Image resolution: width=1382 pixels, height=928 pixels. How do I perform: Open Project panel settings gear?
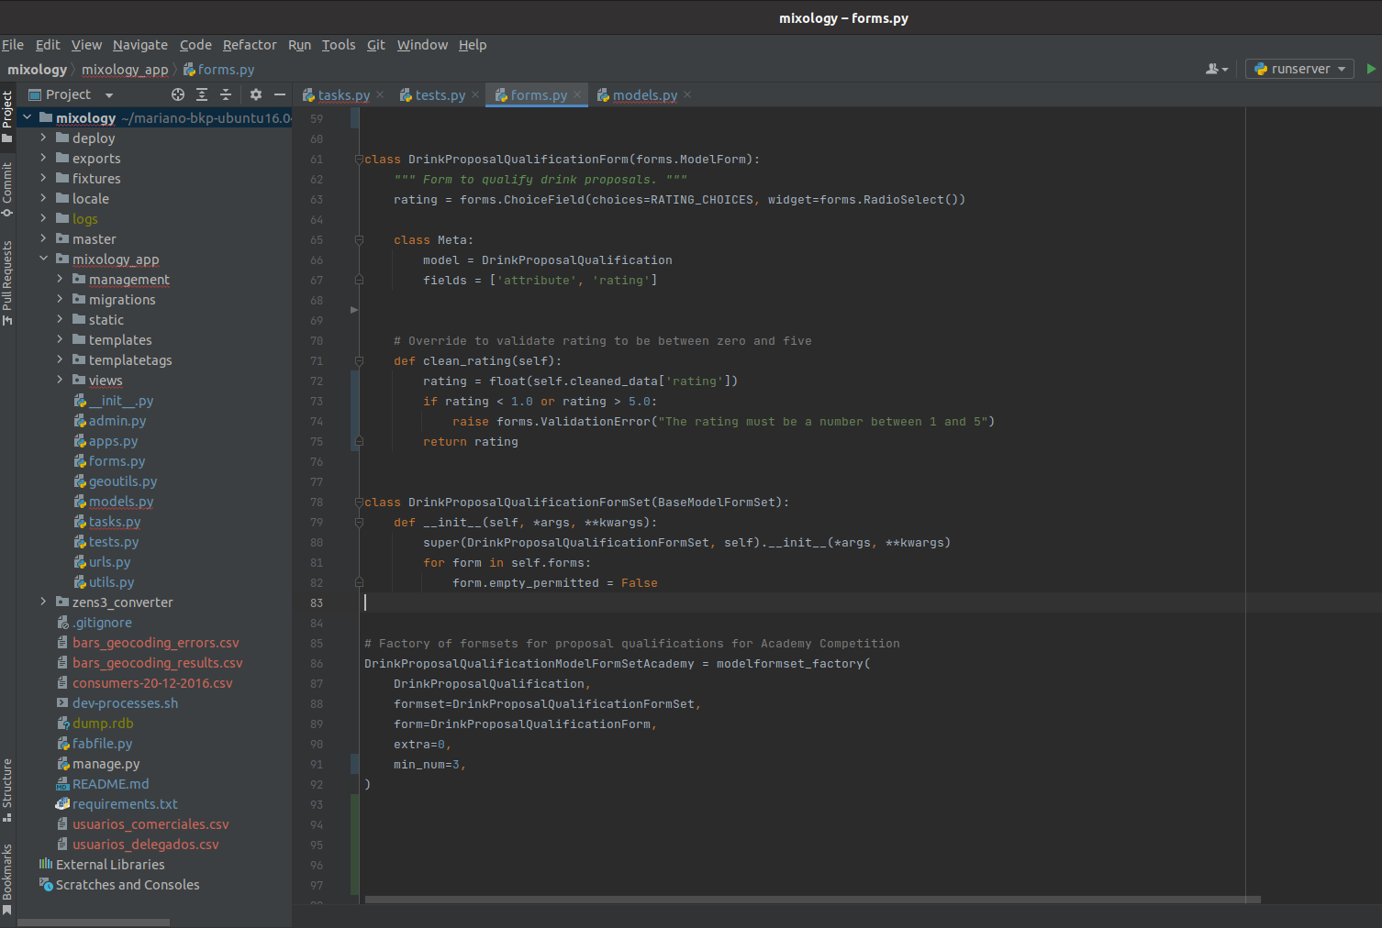click(256, 94)
